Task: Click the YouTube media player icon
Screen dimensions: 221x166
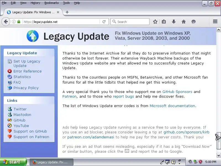Action: click(x=10, y=126)
